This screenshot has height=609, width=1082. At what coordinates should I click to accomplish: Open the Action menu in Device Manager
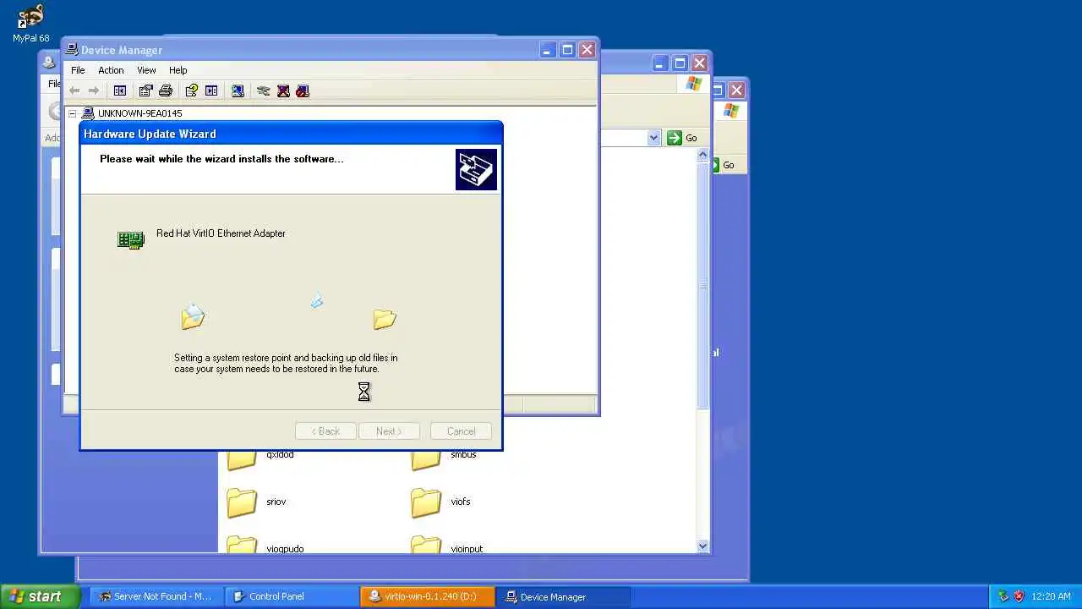111,70
